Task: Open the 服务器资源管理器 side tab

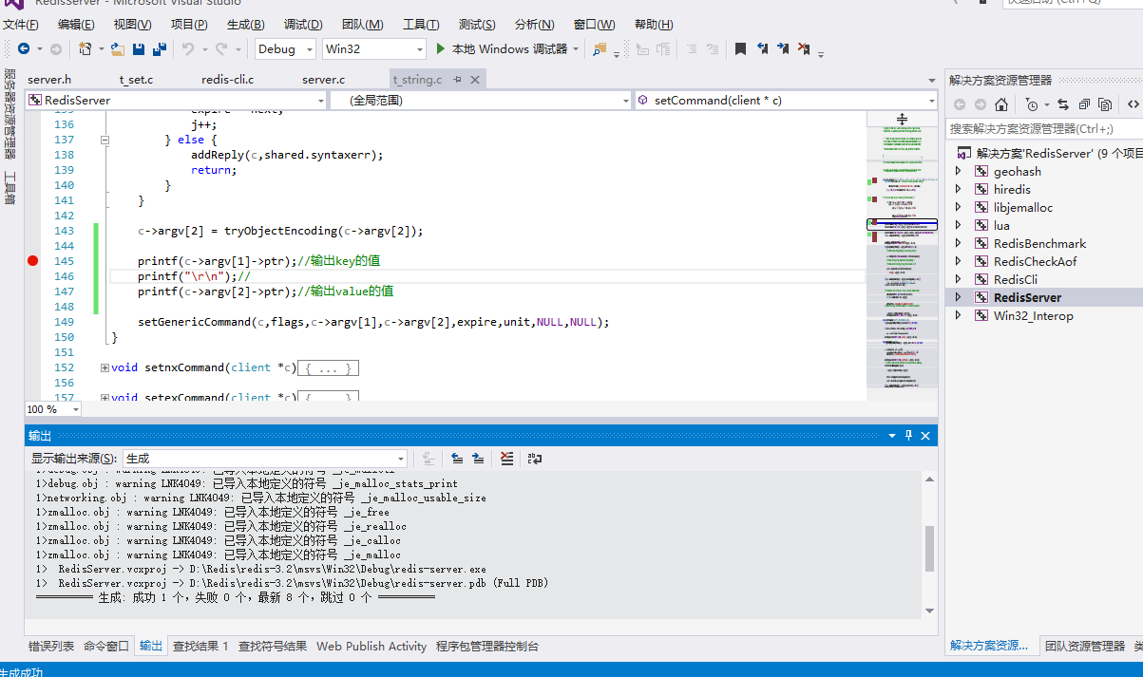Action: point(10,114)
